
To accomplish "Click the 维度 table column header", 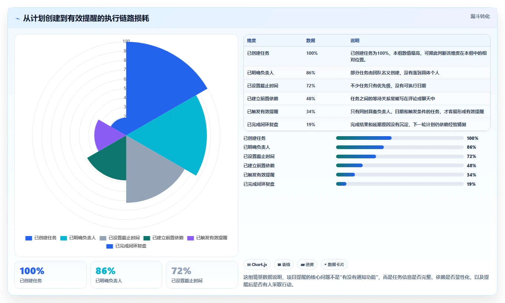I will [x=252, y=41].
